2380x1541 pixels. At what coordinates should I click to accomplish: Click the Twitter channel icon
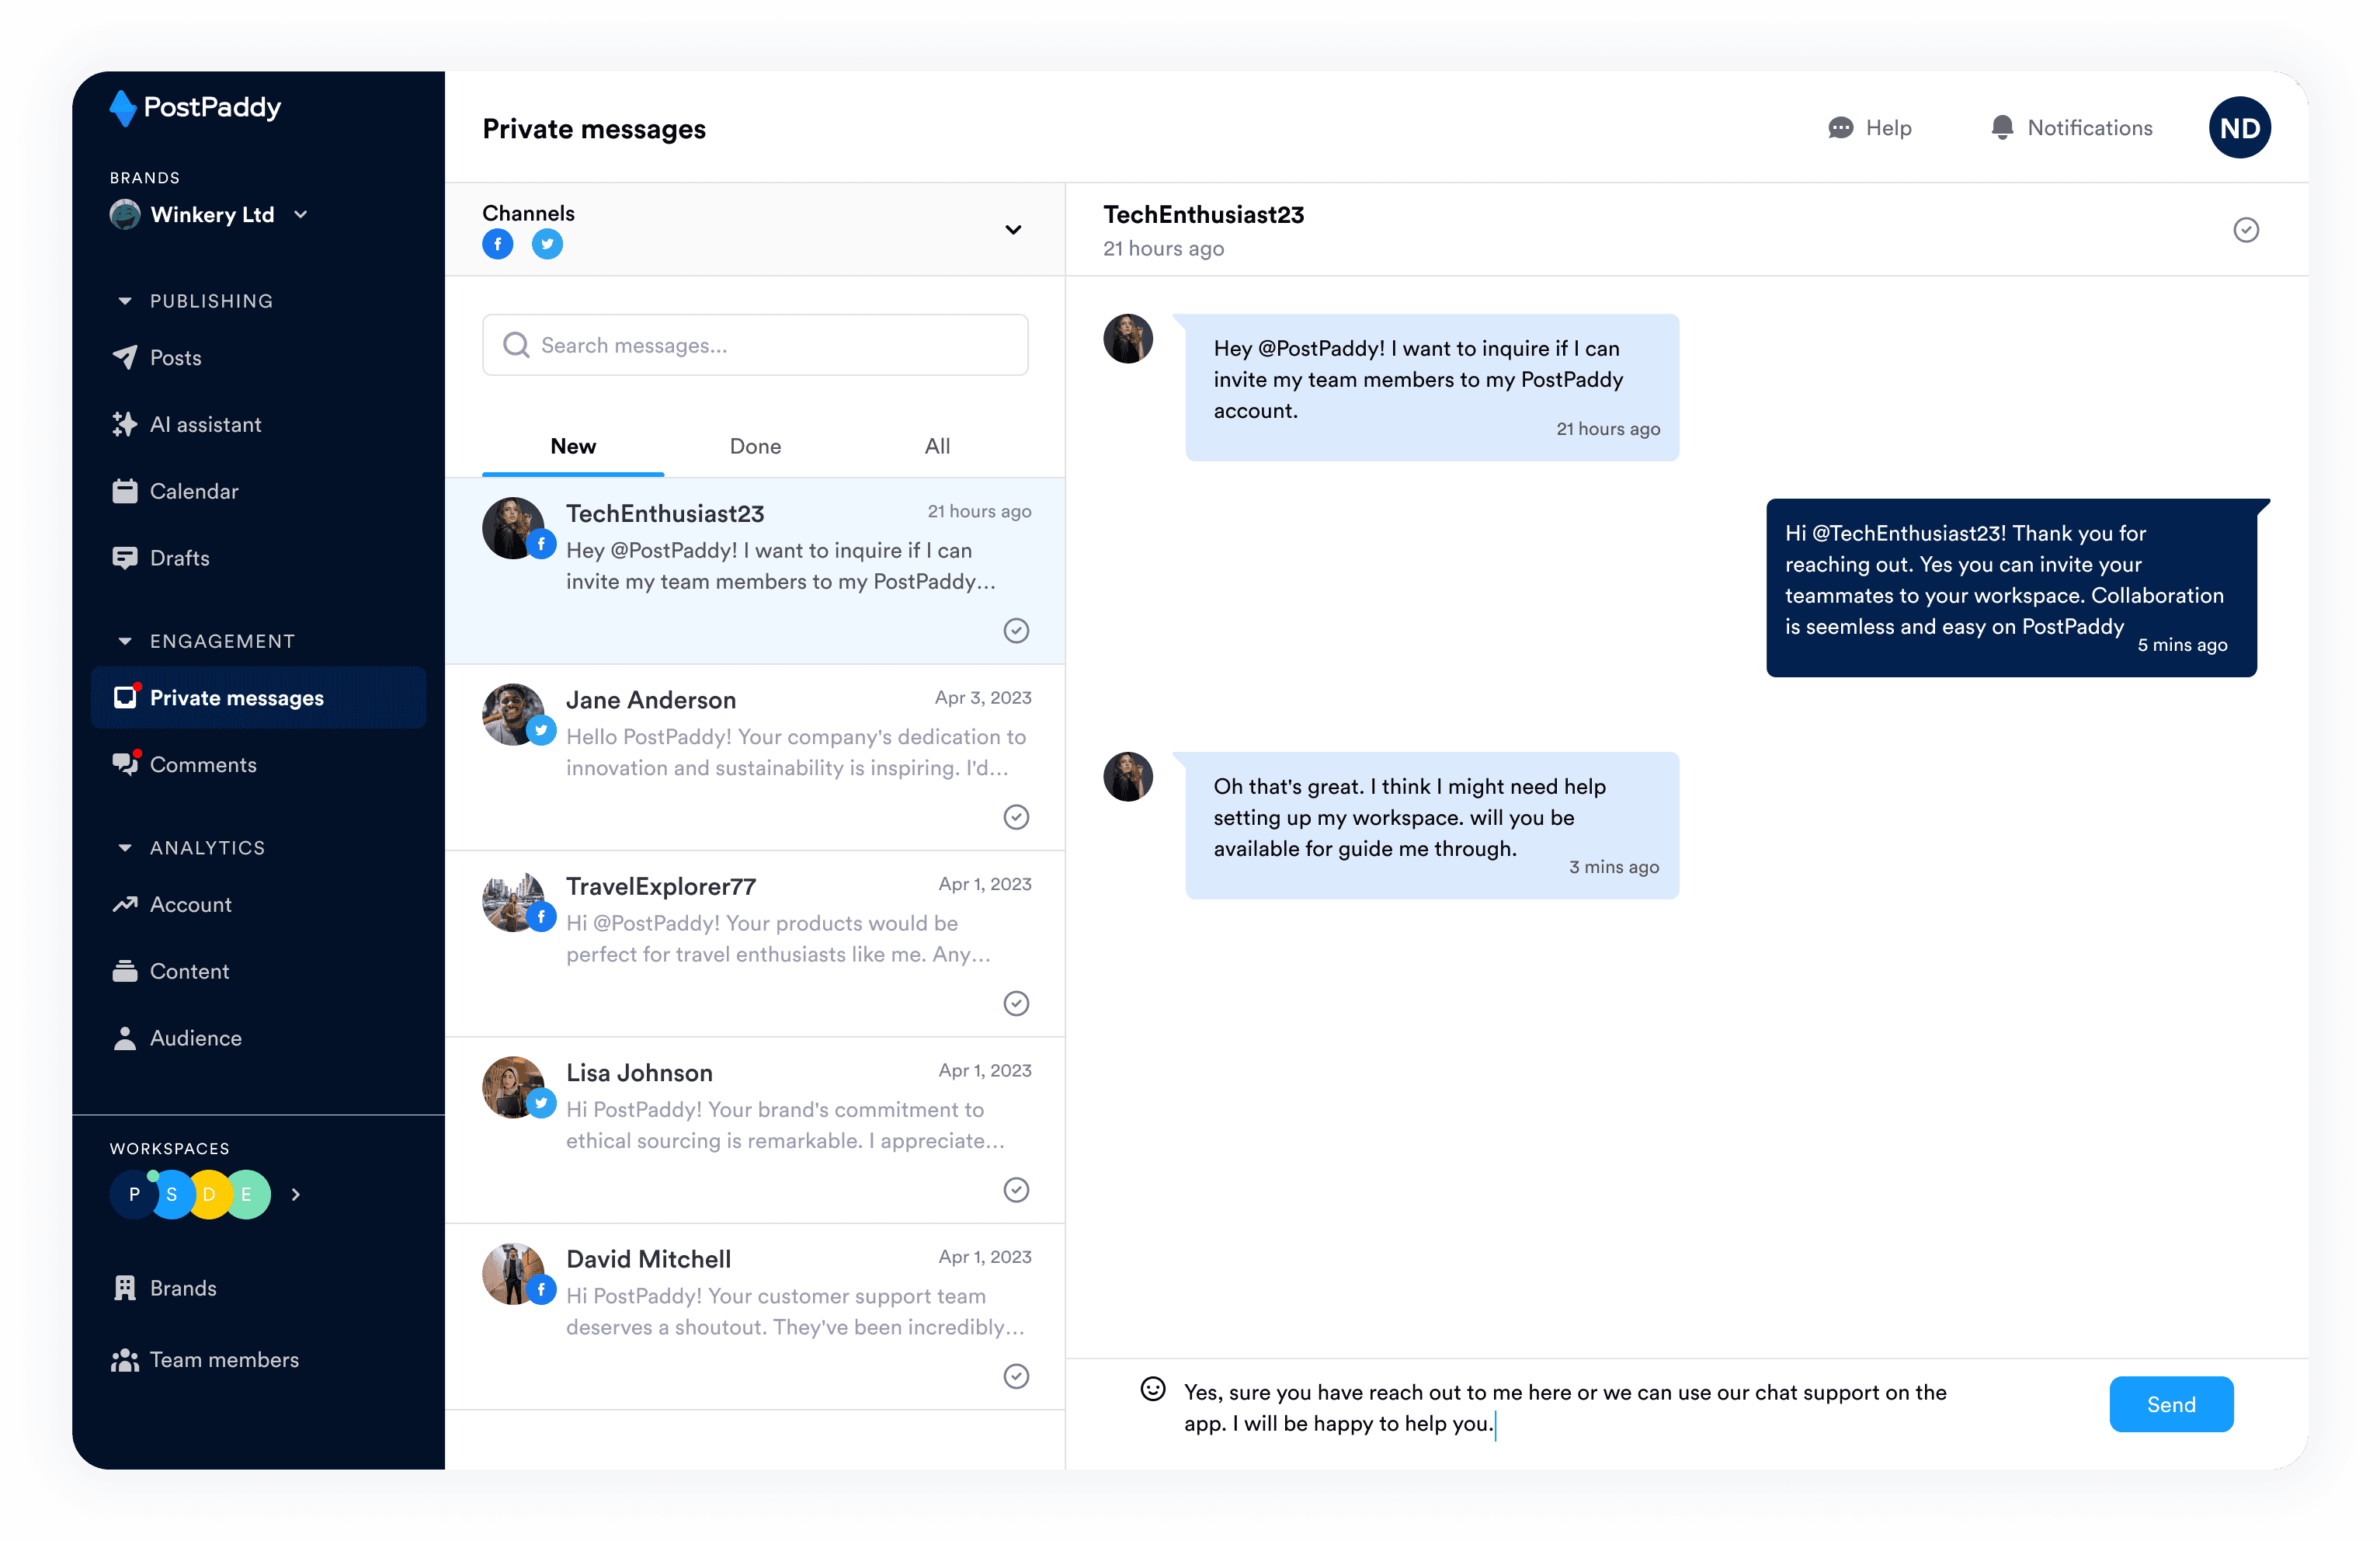[547, 244]
